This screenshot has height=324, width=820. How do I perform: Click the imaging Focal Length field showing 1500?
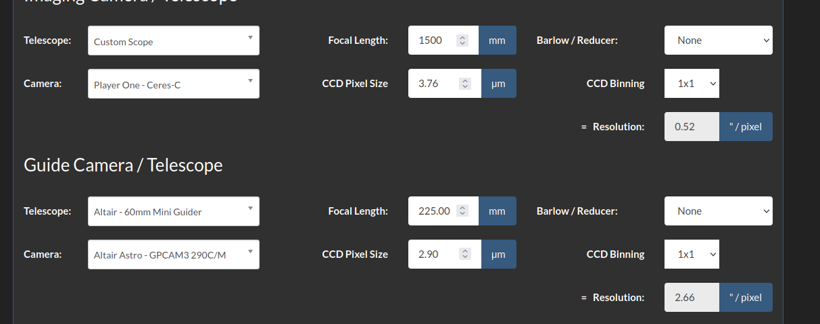[x=433, y=40]
